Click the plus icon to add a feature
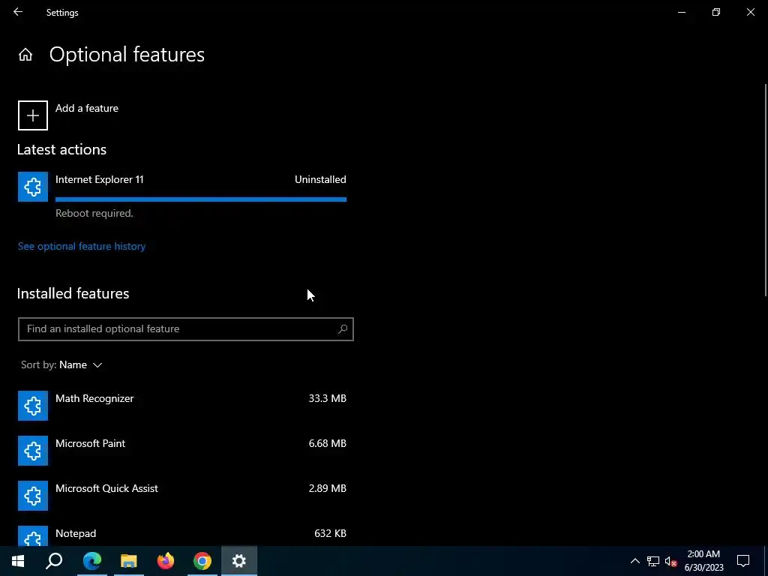Image resolution: width=768 pixels, height=576 pixels. (33, 115)
